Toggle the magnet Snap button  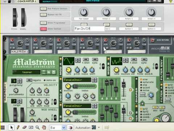(70, 127)
